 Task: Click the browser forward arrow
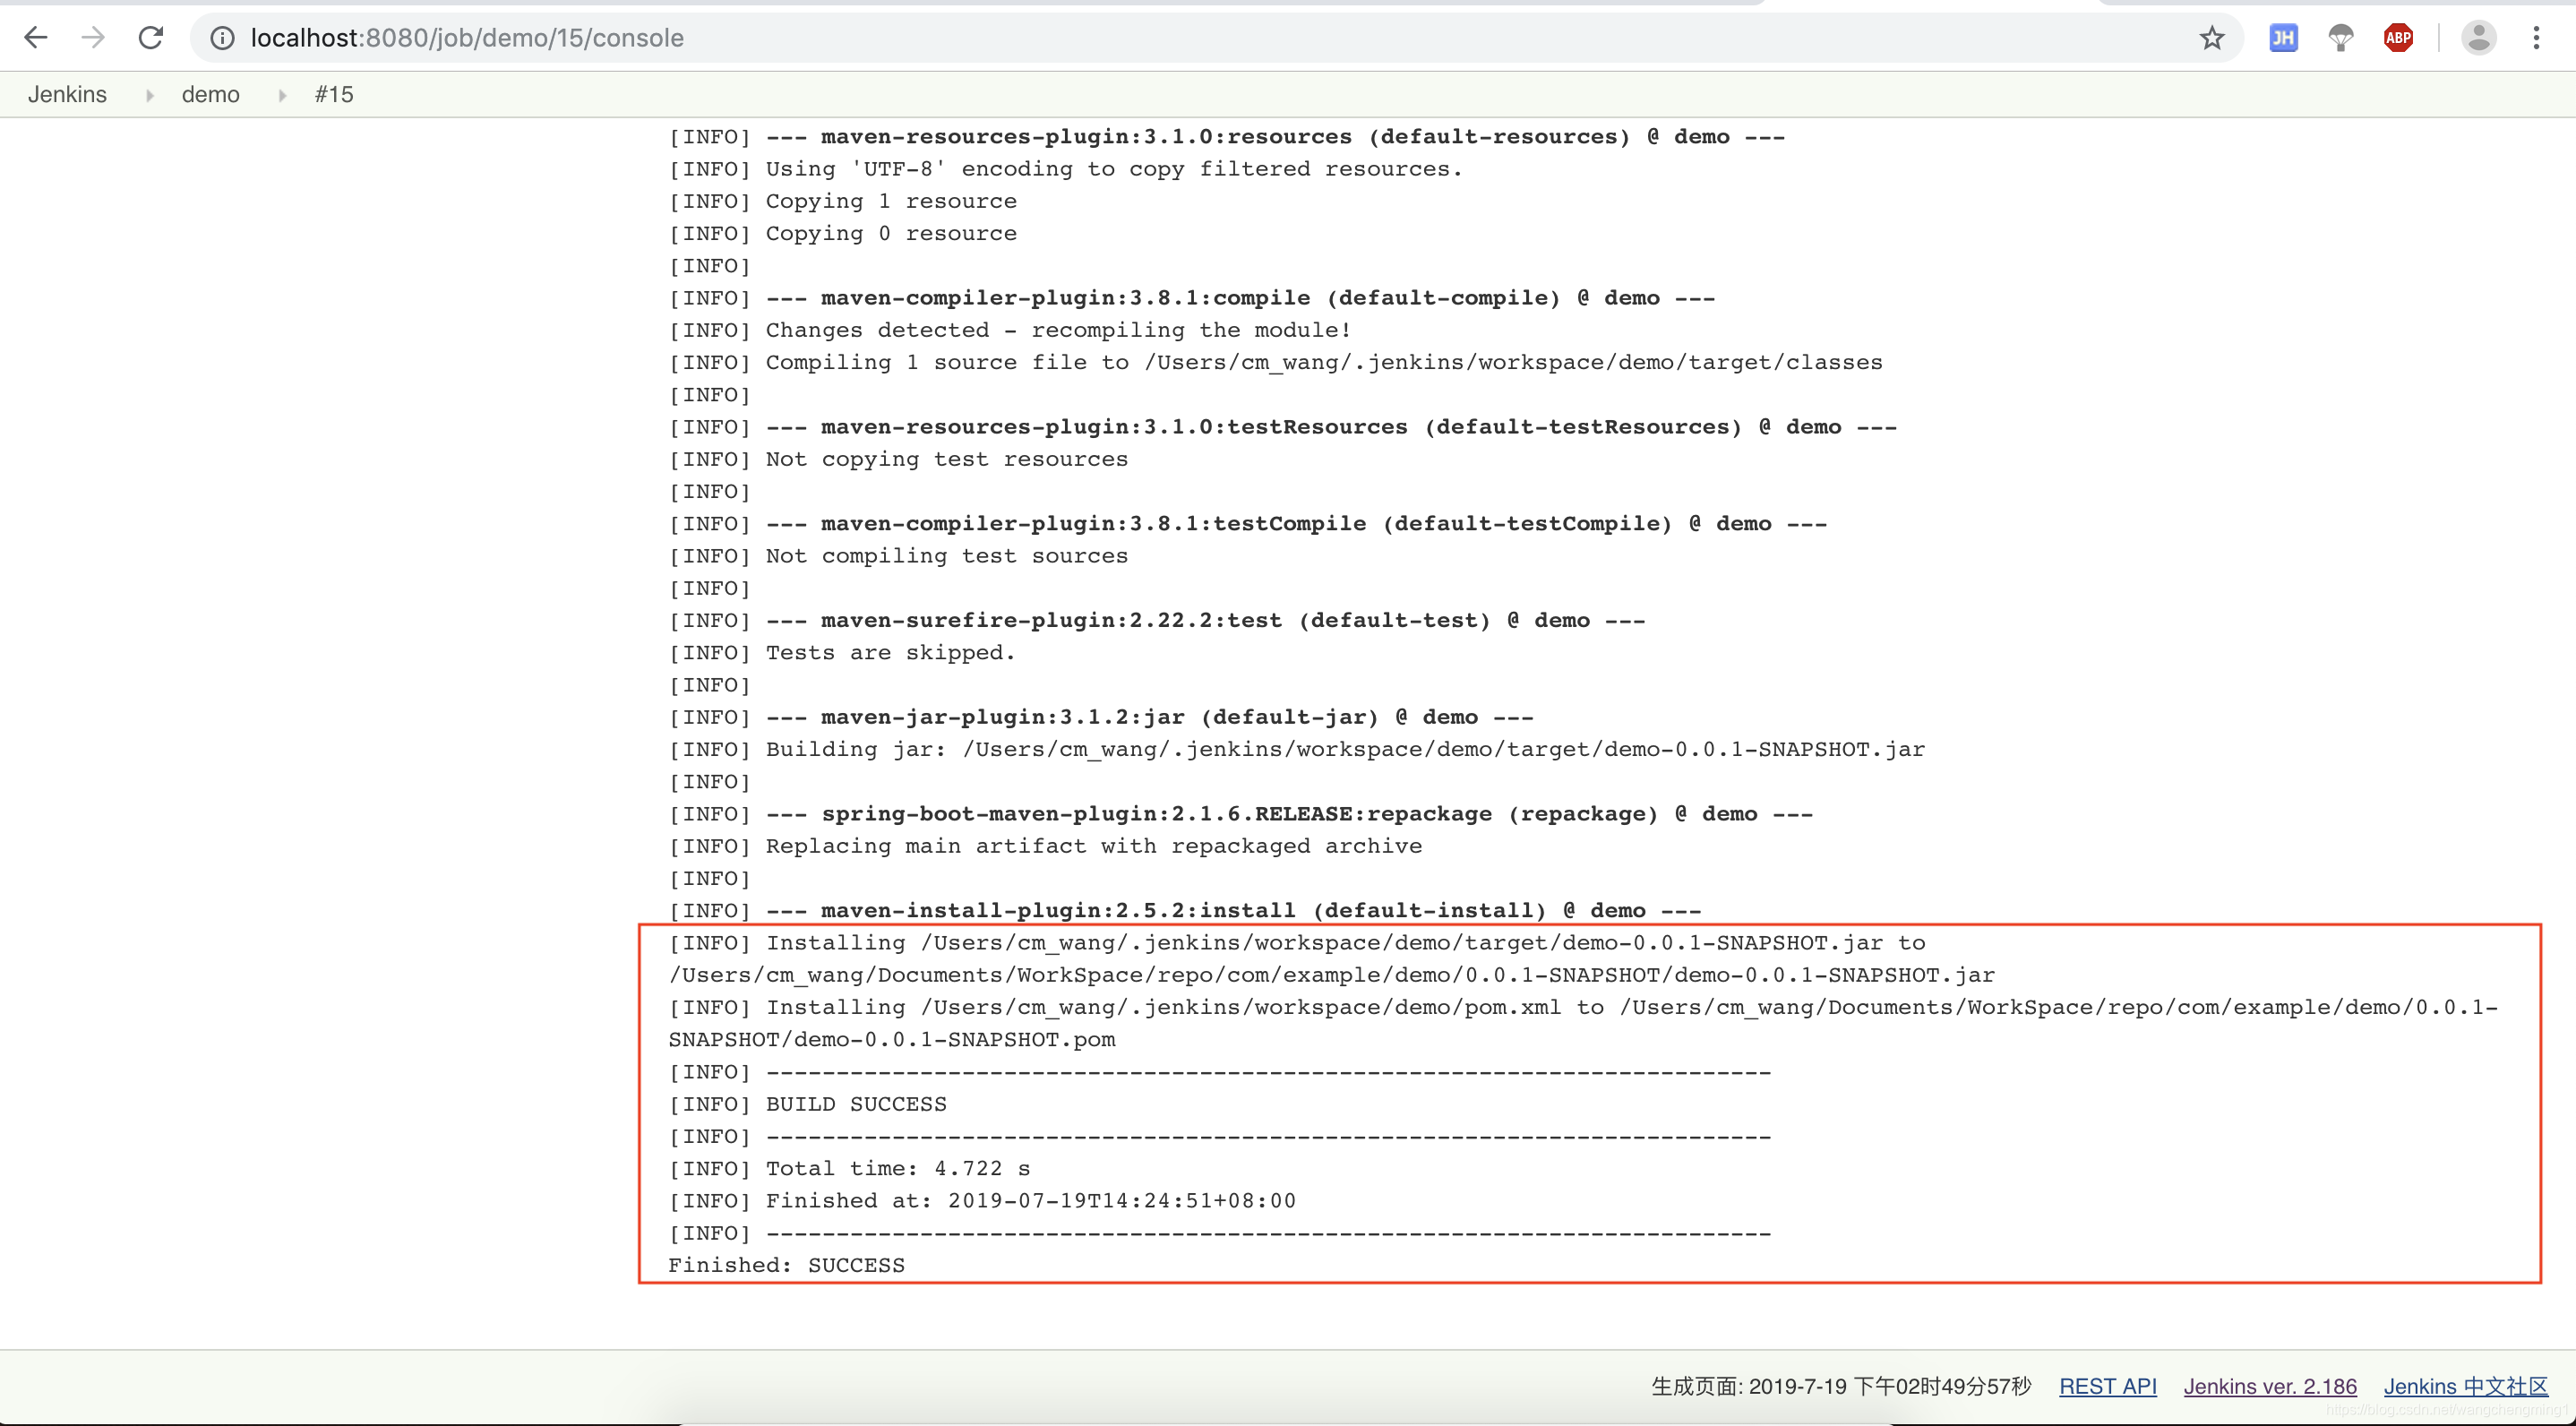click(93, 38)
